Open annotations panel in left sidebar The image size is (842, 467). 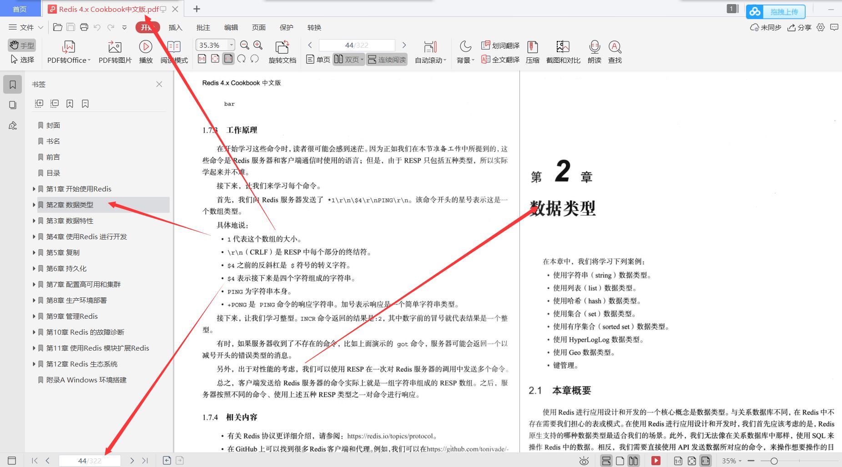pyautogui.click(x=13, y=126)
